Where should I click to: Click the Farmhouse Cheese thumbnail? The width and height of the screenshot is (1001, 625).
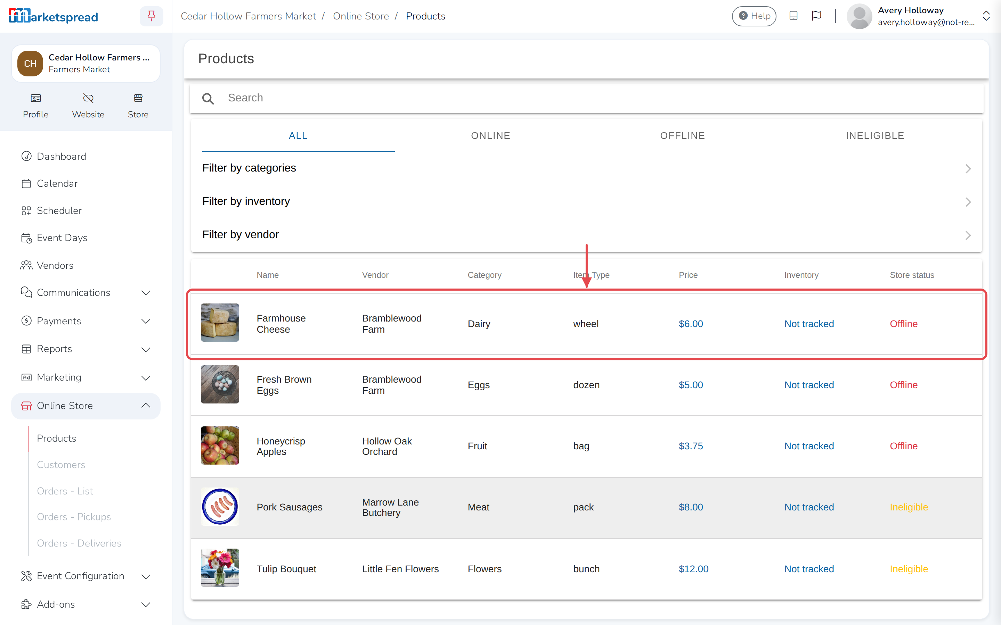[220, 323]
